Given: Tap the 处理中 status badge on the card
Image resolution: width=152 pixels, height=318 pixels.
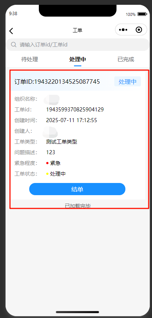Looking at the screenshot, I should pyautogui.click(x=128, y=82).
